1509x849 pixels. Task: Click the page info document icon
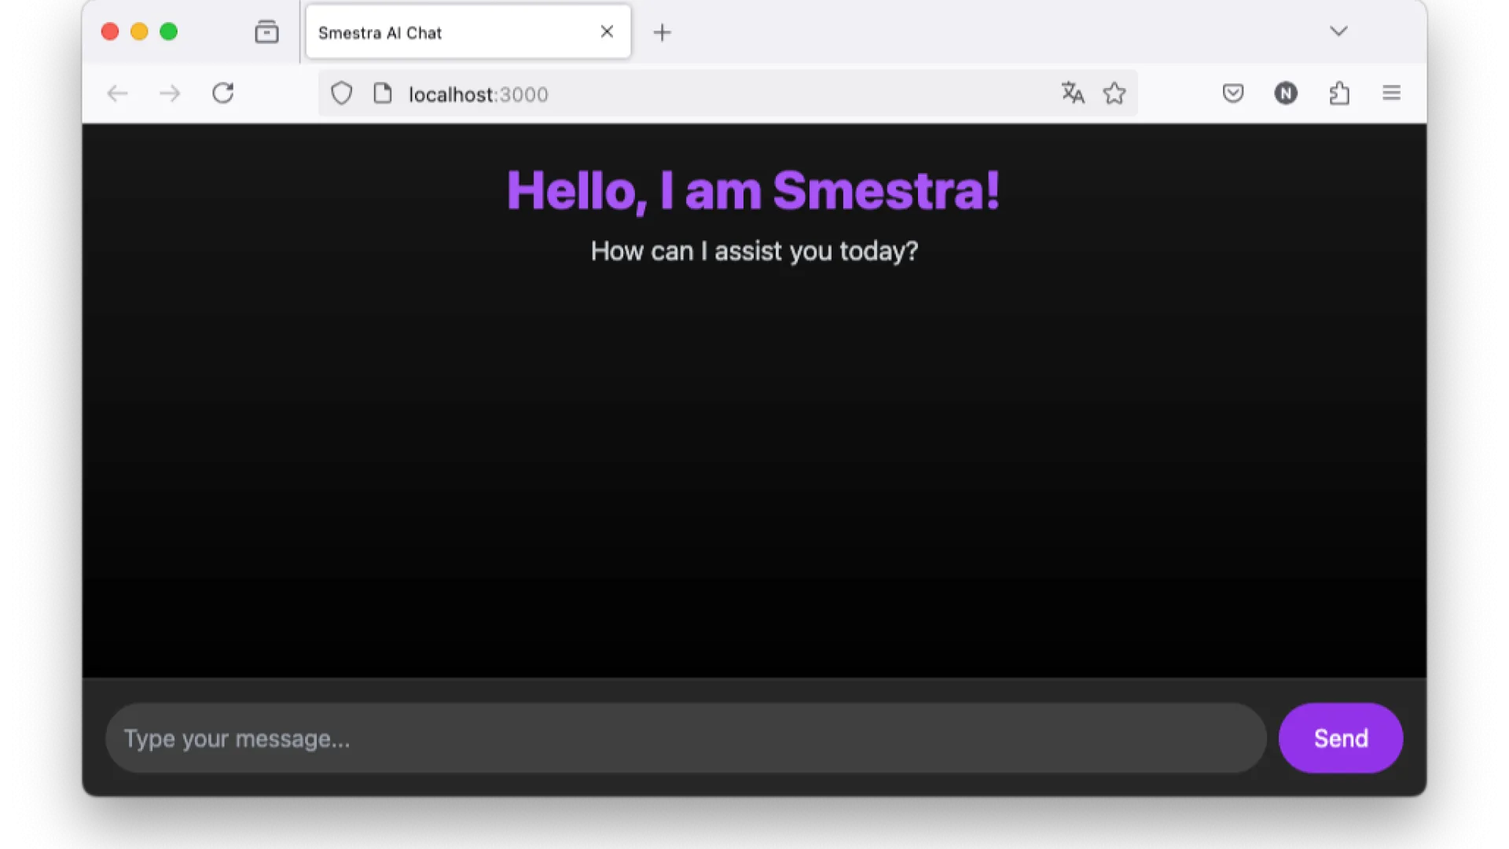click(x=383, y=94)
